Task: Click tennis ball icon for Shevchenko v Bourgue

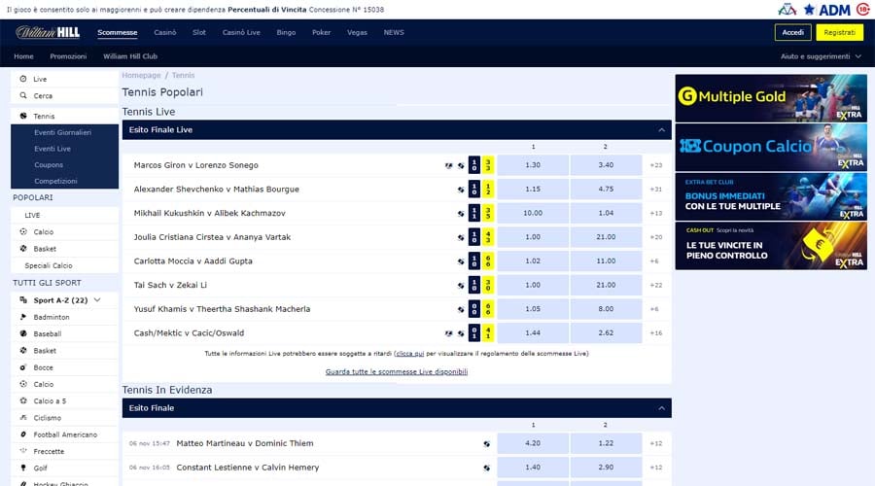Action: [x=461, y=190]
